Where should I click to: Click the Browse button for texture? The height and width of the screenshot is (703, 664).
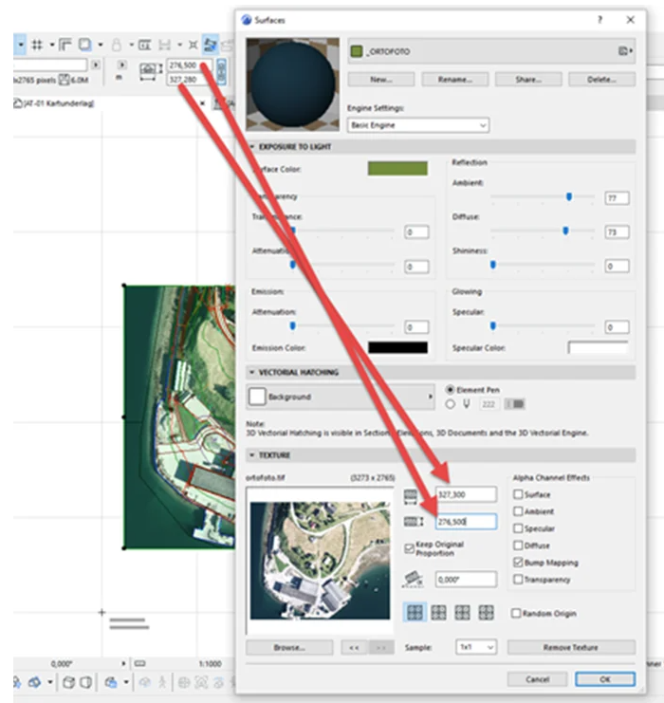pyautogui.click(x=288, y=647)
